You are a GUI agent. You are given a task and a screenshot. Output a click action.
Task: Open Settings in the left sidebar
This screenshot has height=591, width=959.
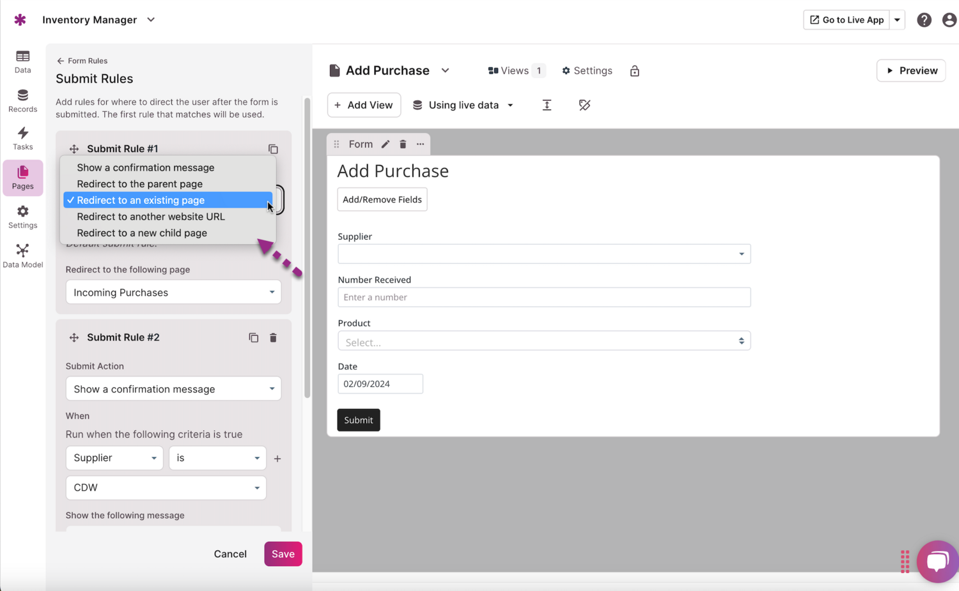click(23, 217)
